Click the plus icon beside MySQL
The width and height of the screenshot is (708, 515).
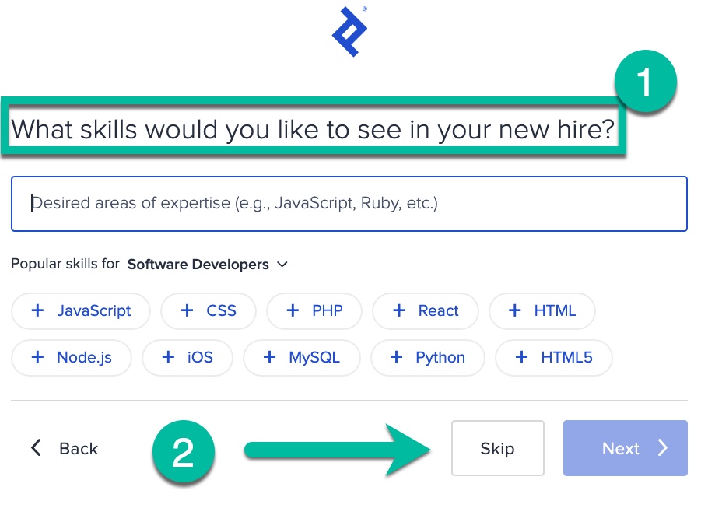click(269, 357)
